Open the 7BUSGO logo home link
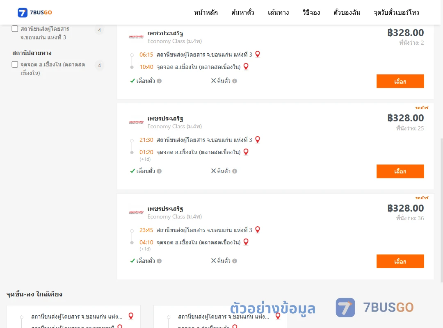Screen dimensions: 443x328 (35, 12)
